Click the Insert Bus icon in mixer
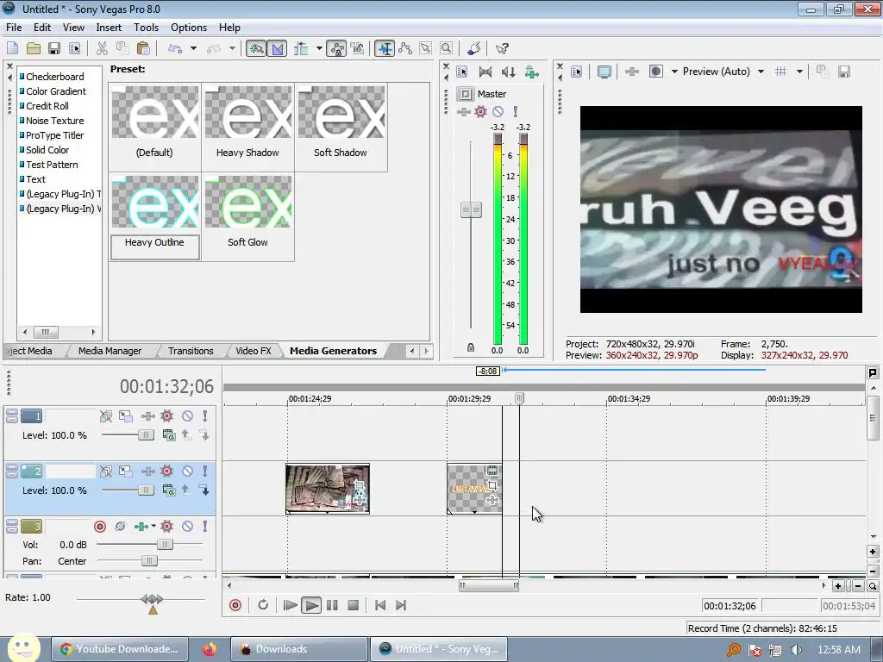Image resolution: width=883 pixels, height=662 pixels. [531, 72]
